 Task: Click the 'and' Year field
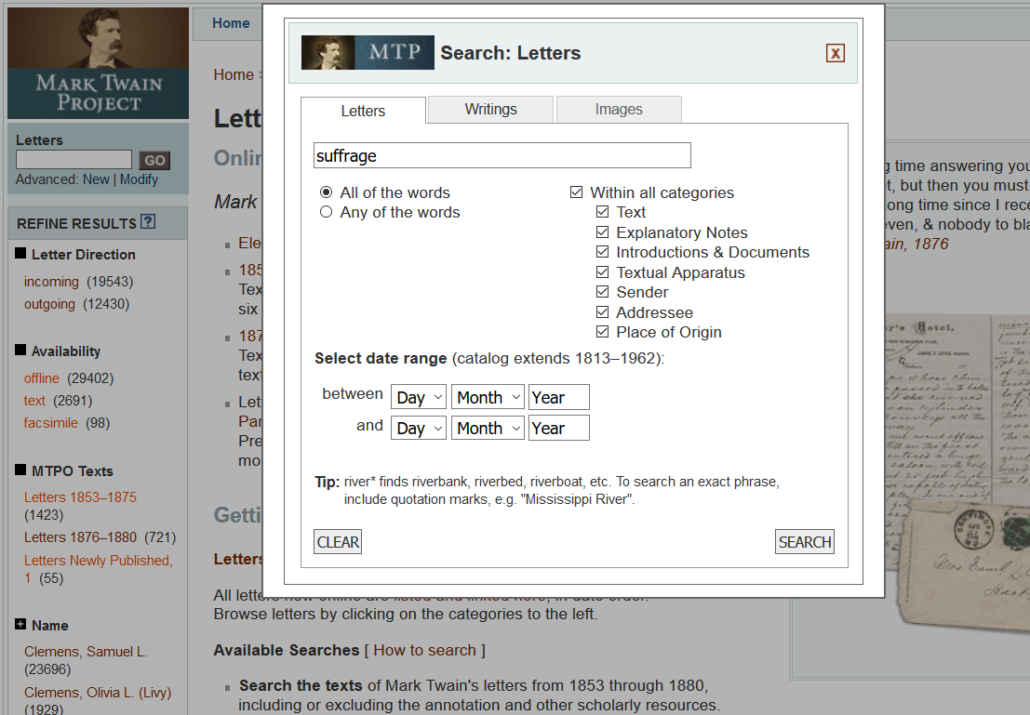(x=559, y=428)
